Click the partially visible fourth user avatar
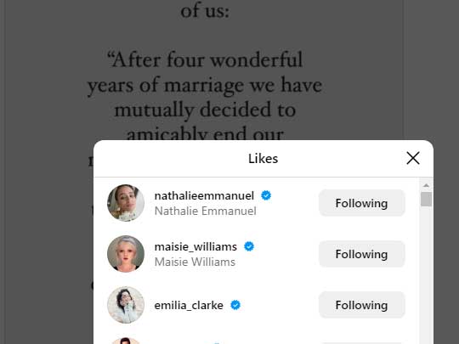 (x=126, y=341)
